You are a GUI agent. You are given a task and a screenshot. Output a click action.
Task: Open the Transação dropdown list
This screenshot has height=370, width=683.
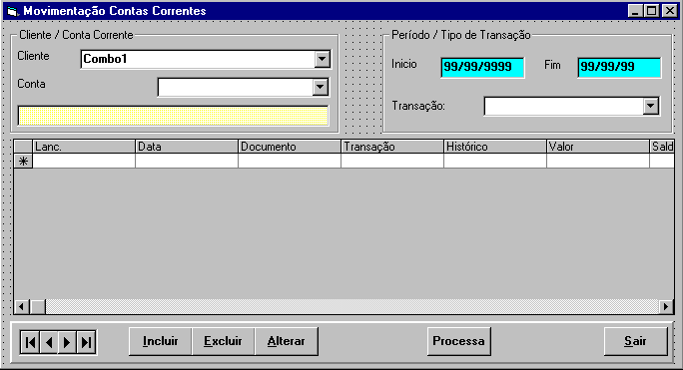650,106
